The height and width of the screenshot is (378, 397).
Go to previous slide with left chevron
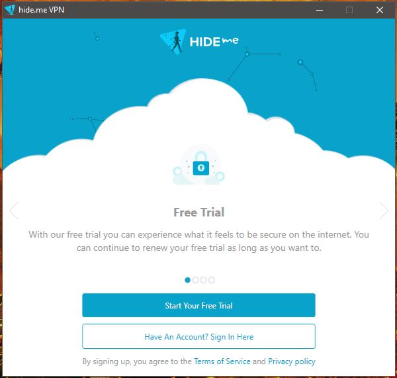tap(14, 211)
